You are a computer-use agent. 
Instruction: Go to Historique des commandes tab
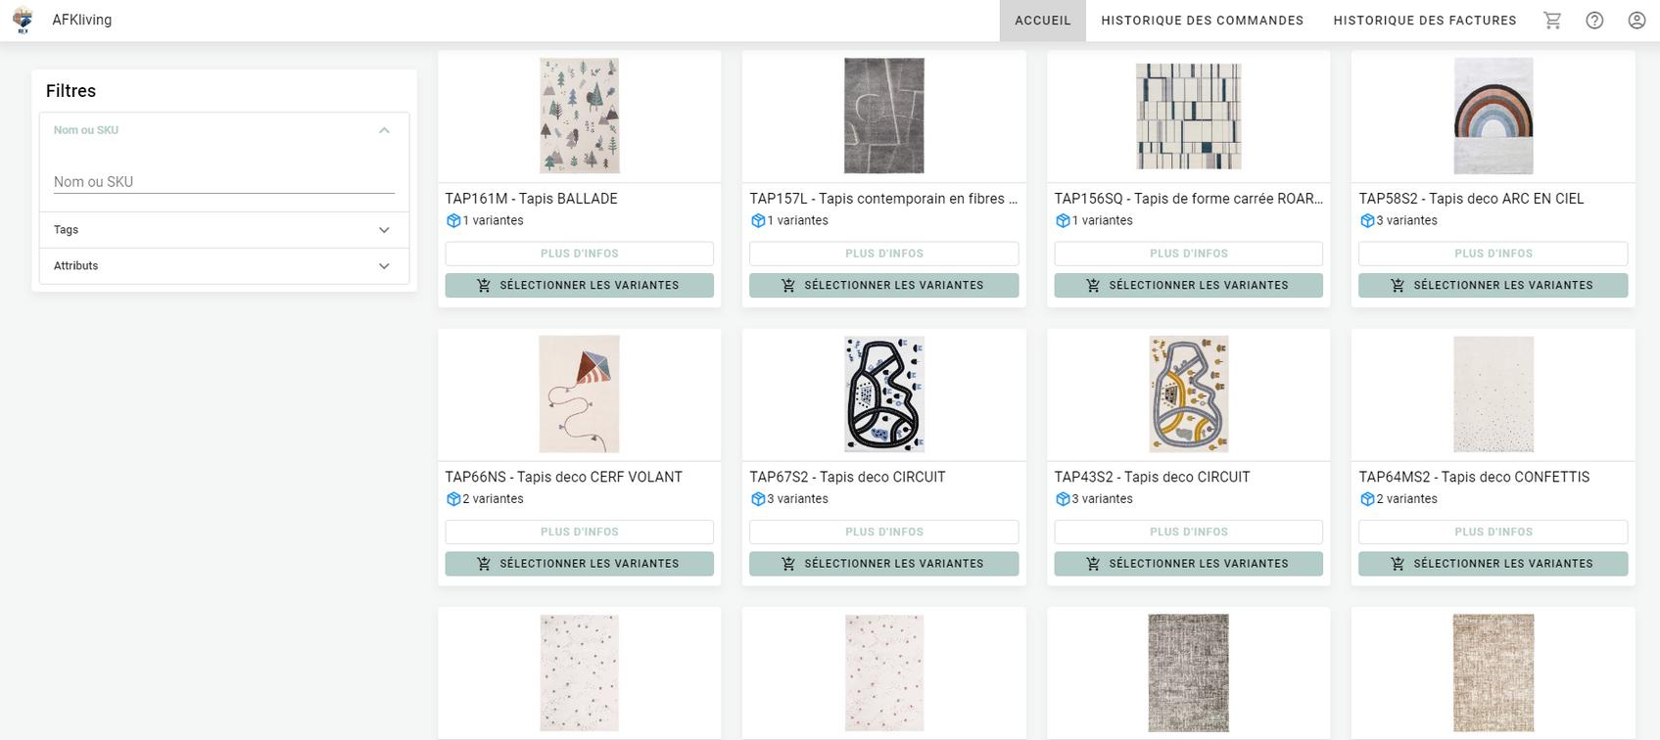pyautogui.click(x=1202, y=21)
